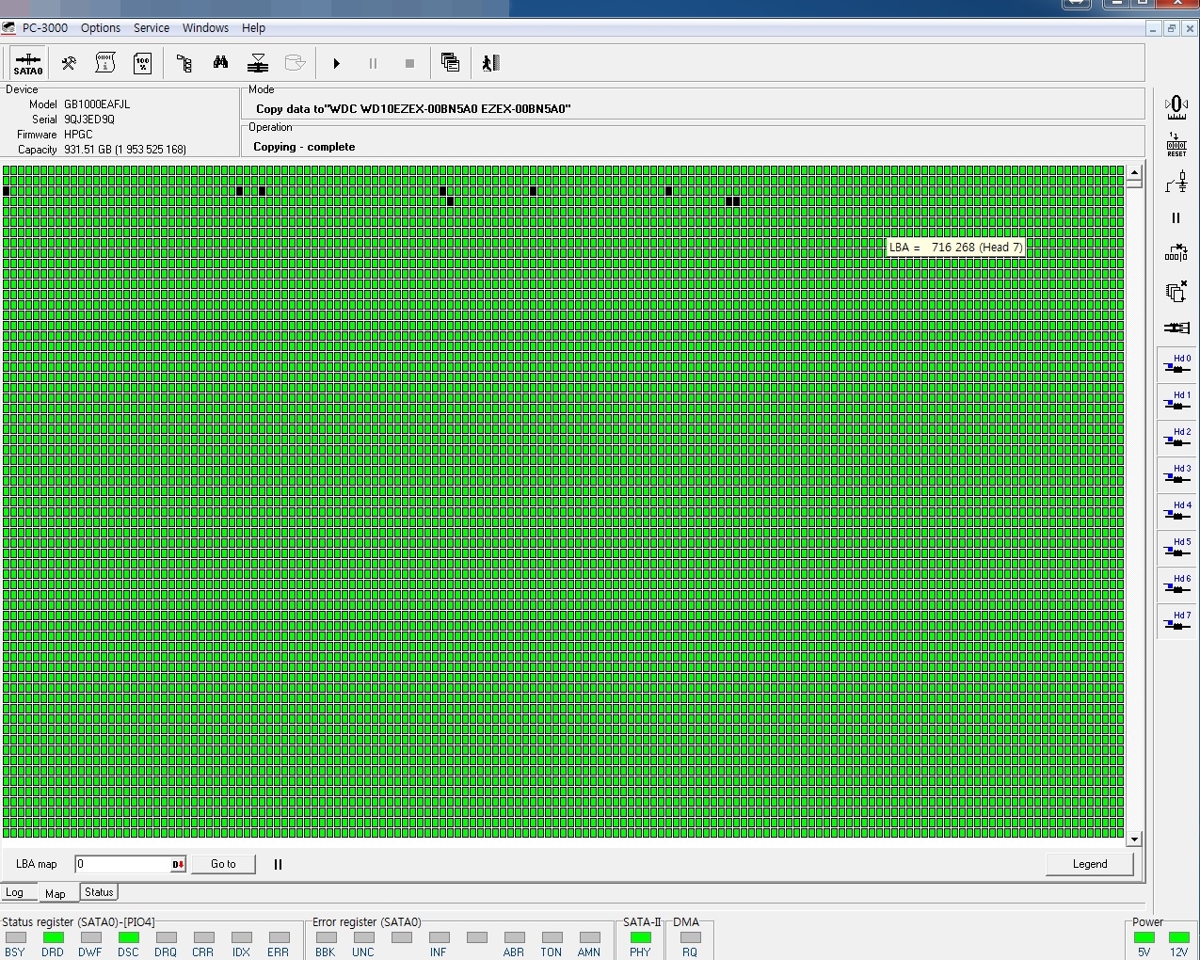Switch to the Status tab

pos(99,892)
